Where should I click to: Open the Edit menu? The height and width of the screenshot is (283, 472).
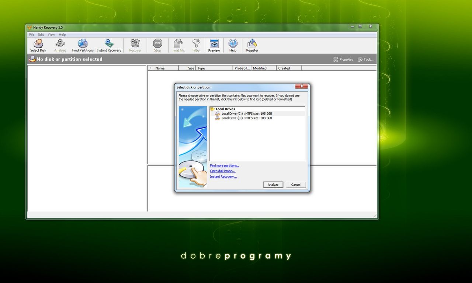[x=41, y=35]
